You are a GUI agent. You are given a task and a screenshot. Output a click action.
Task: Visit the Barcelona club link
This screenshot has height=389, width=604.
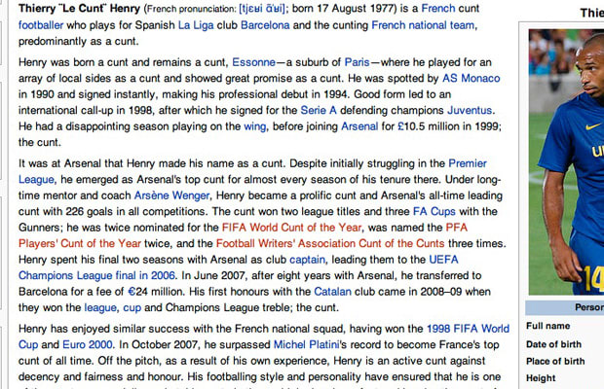point(265,25)
